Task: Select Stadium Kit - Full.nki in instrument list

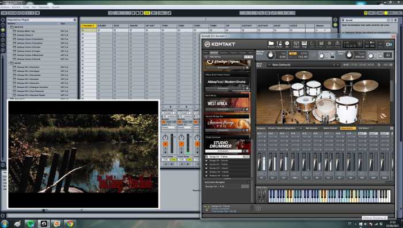Action: (x=227, y=172)
